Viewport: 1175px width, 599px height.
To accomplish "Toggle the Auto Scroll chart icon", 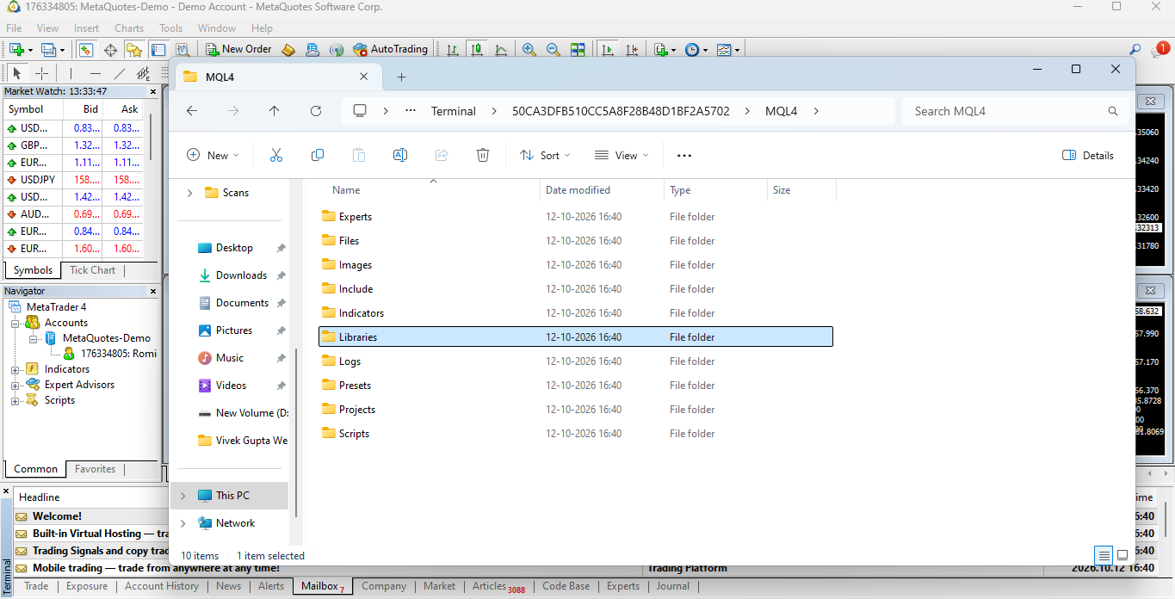I will 608,50.
